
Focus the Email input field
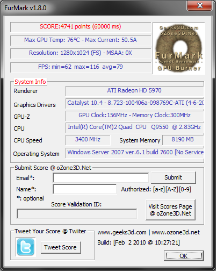[101, 178]
